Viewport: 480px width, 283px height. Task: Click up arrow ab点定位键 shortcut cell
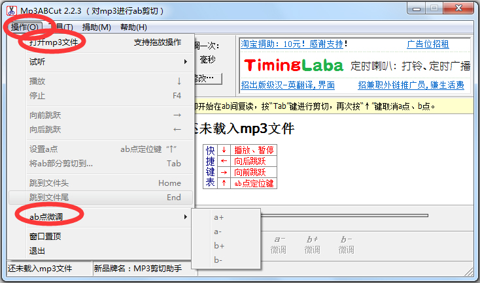(224, 183)
